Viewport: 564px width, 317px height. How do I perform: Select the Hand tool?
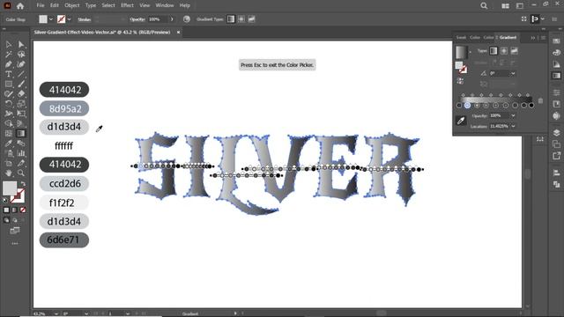pos(9,173)
